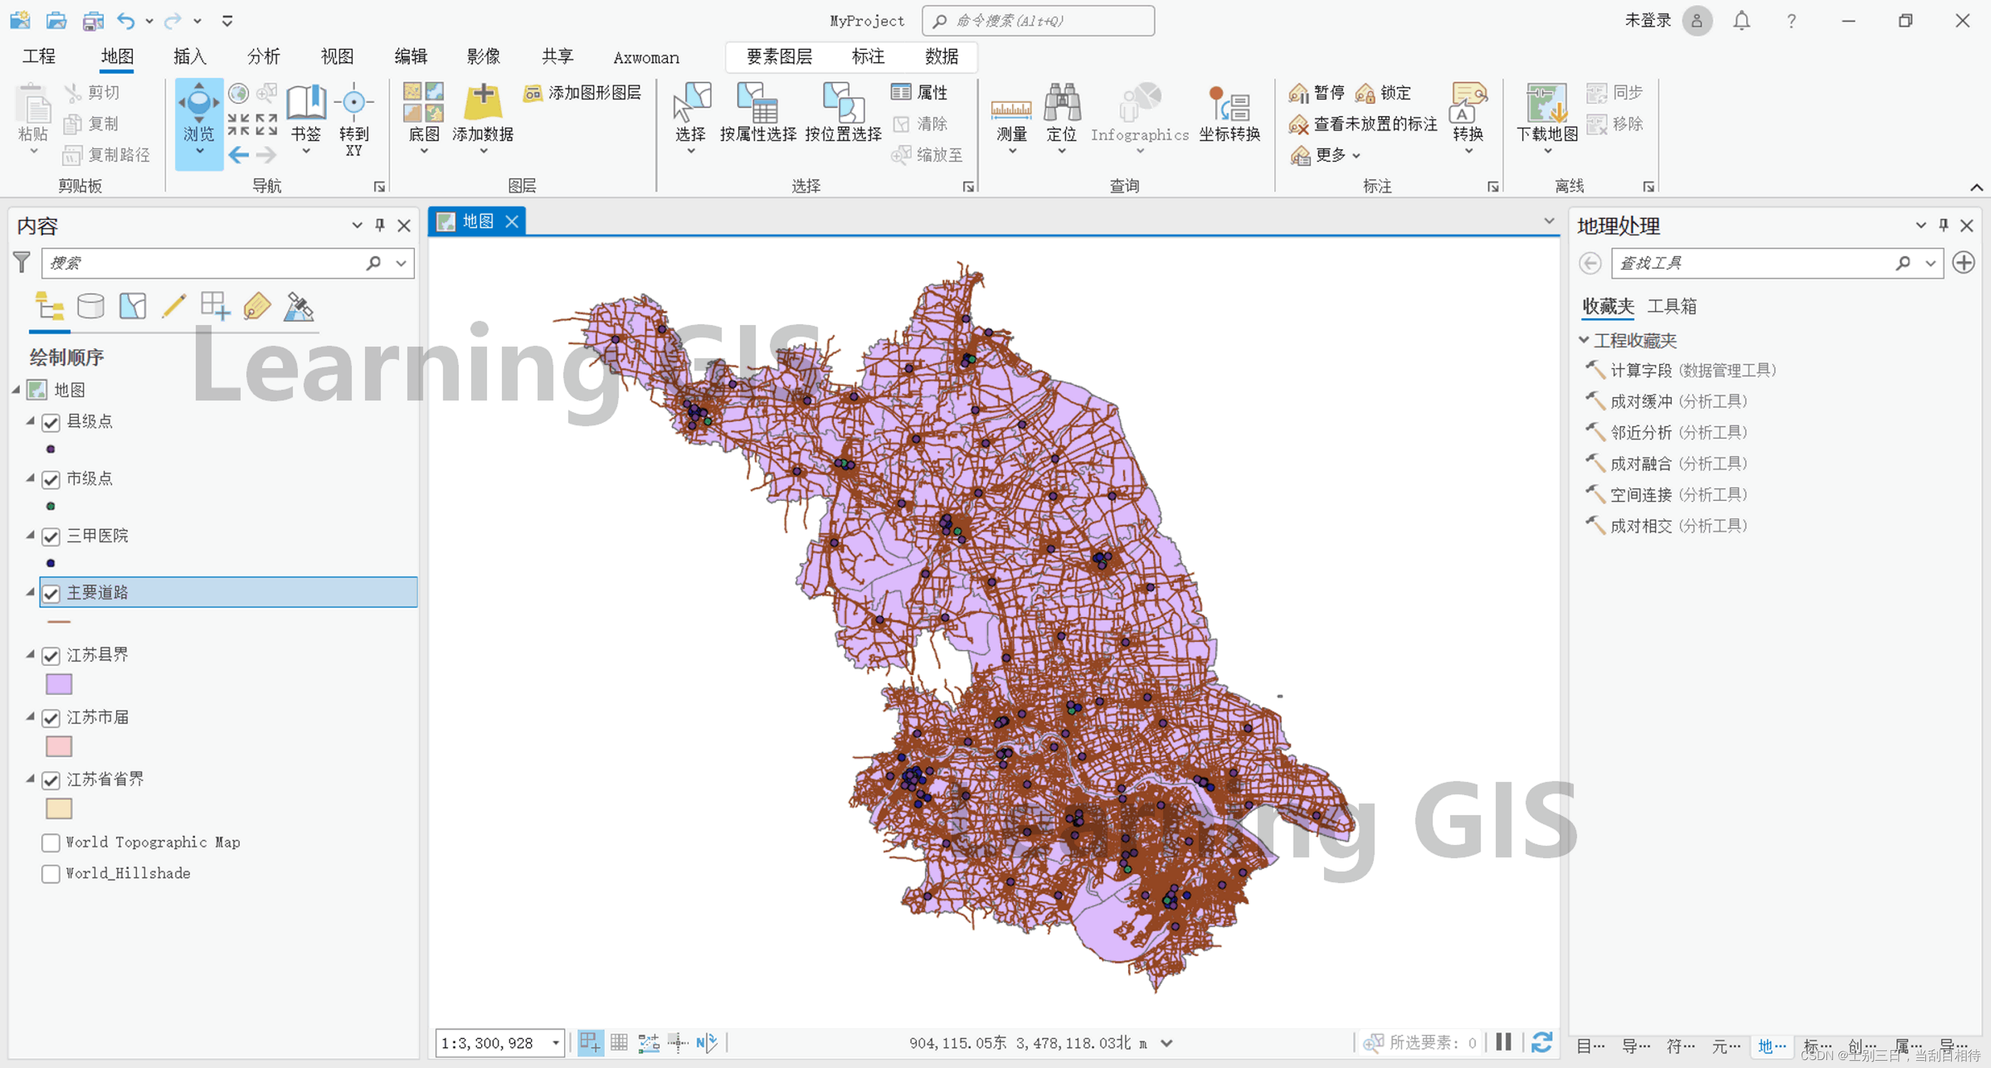Screen dimensions: 1991x1068
Task: Collapse the 江苏县界 layer legend
Action: [30, 655]
